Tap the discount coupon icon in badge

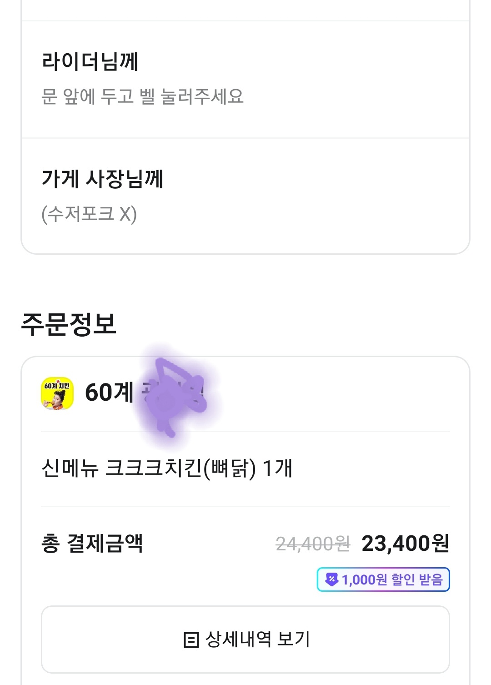coord(332,579)
